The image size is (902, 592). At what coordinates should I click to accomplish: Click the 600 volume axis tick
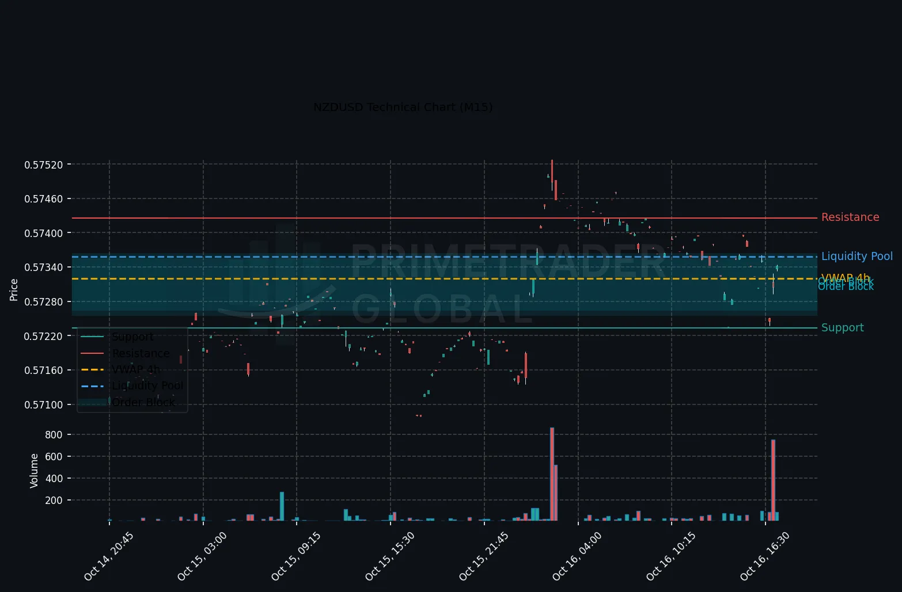pyautogui.click(x=54, y=457)
